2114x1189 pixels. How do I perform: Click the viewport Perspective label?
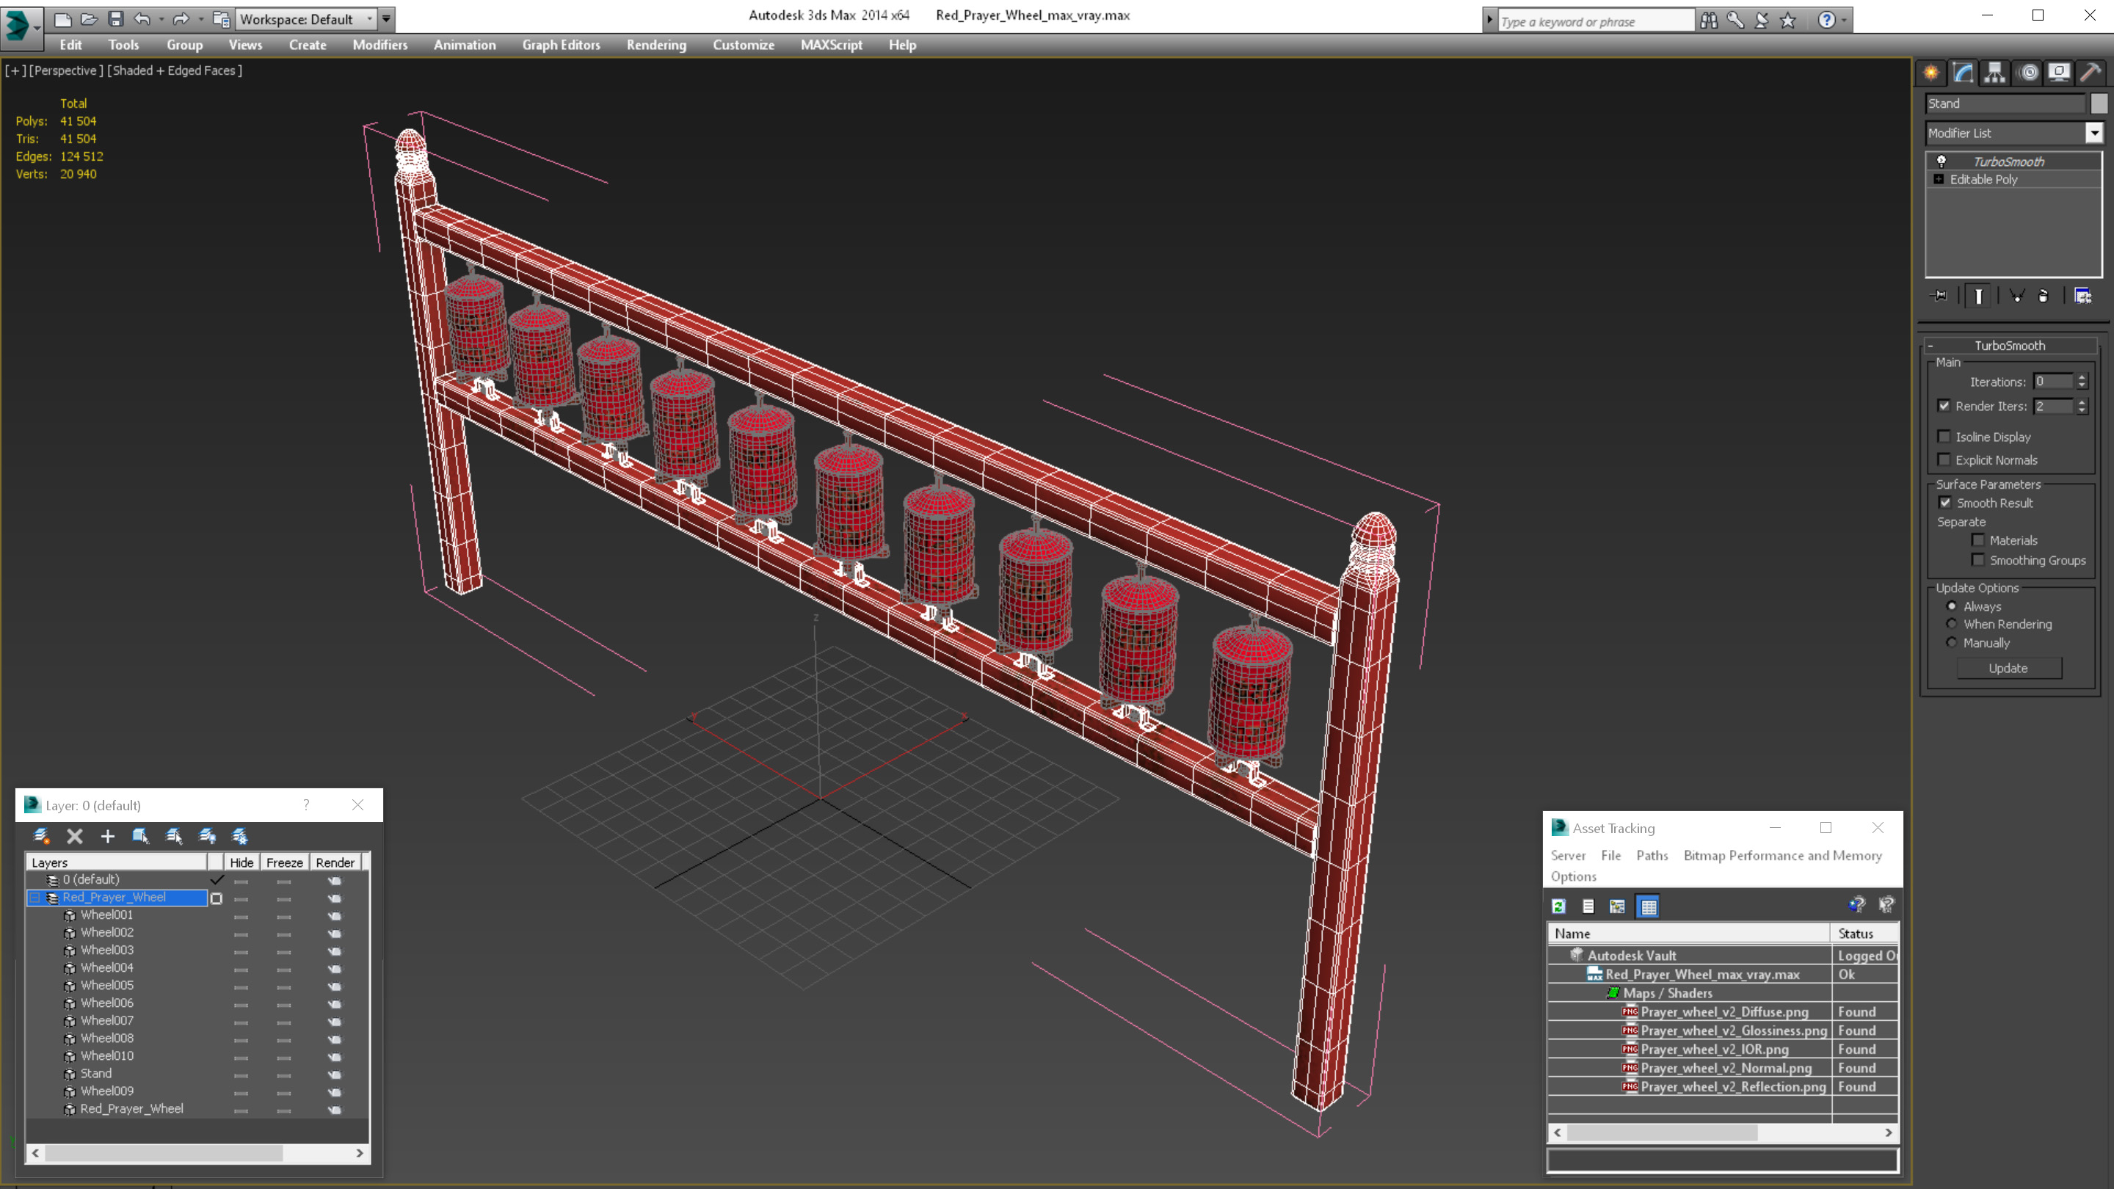(x=67, y=70)
